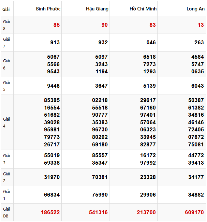The height and width of the screenshot is (222, 207).
Task: Click red Giải 8 number 13
Action: click(200, 25)
